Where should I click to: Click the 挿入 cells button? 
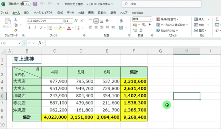click(199, 19)
